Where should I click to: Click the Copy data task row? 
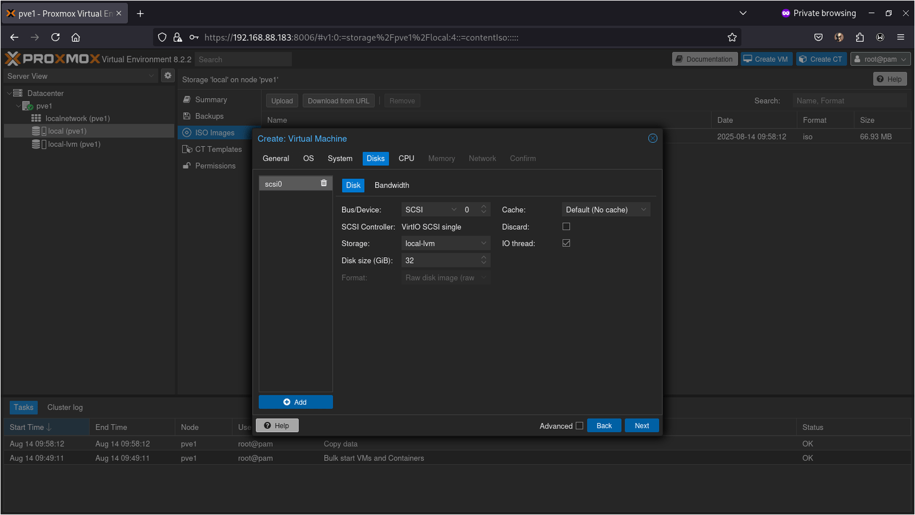[x=457, y=444]
